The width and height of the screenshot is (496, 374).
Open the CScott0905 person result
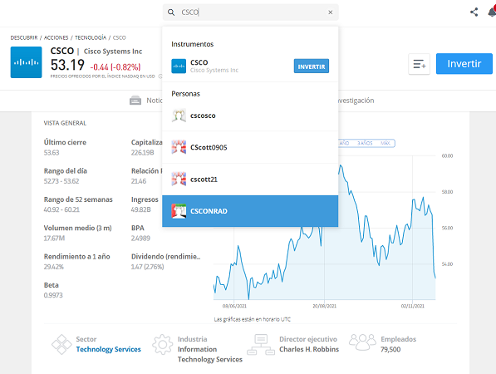point(250,147)
